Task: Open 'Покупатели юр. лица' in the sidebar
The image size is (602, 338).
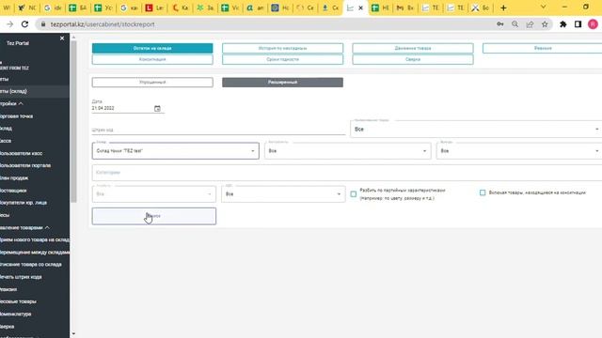Action: pyautogui.click(x=24, y=203)
